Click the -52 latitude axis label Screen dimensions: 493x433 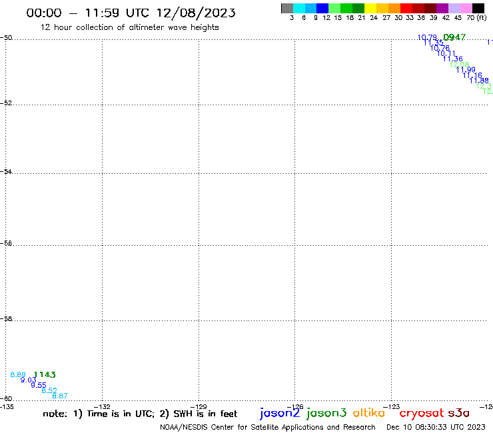tap(6, 103)
